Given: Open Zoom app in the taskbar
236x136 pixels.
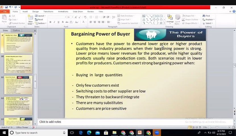Looking at the screenshot, I should [x=157, y=133].
